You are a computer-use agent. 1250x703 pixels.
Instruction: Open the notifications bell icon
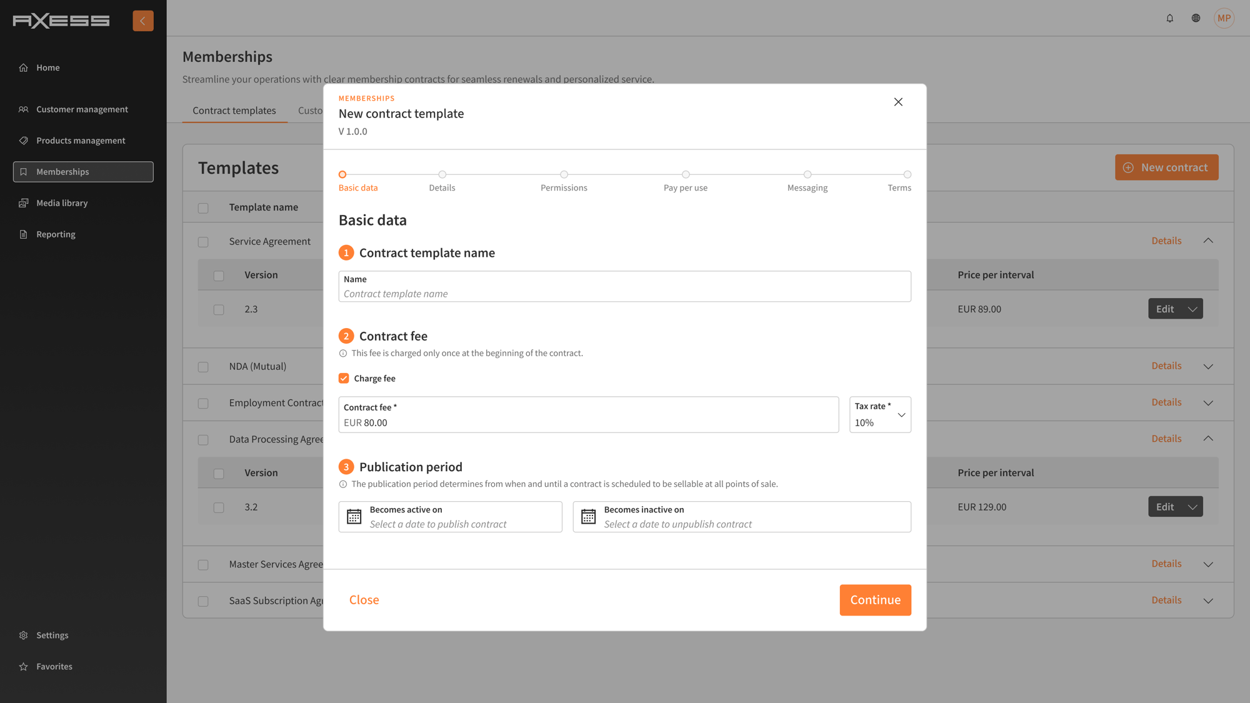tap(1169, 18)
